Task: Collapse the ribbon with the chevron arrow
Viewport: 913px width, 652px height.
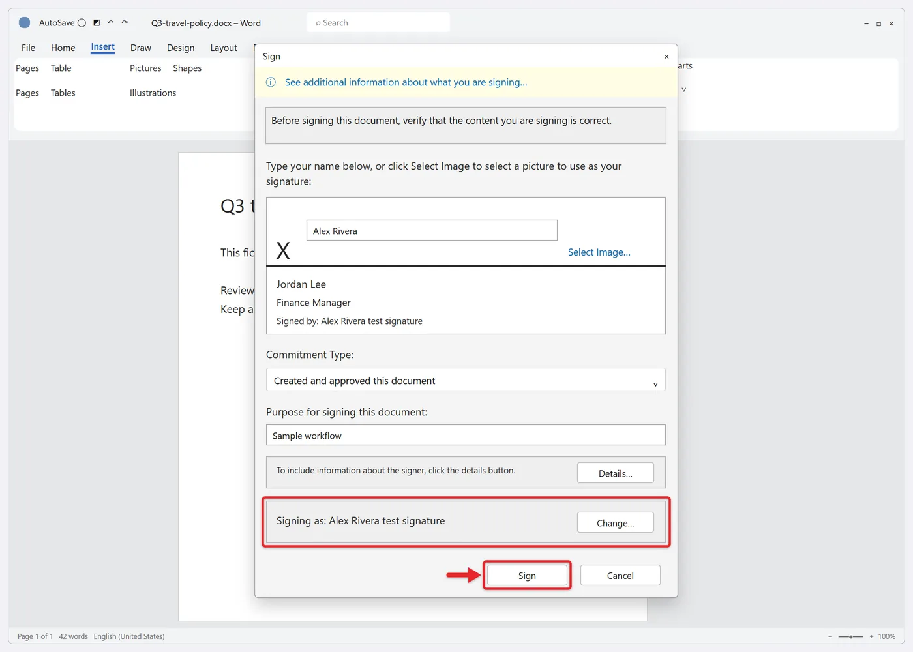Action: coord(683,89)
